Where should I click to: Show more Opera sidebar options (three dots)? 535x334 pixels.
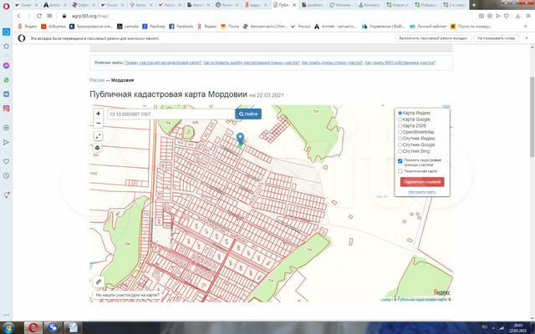[6, 316]
